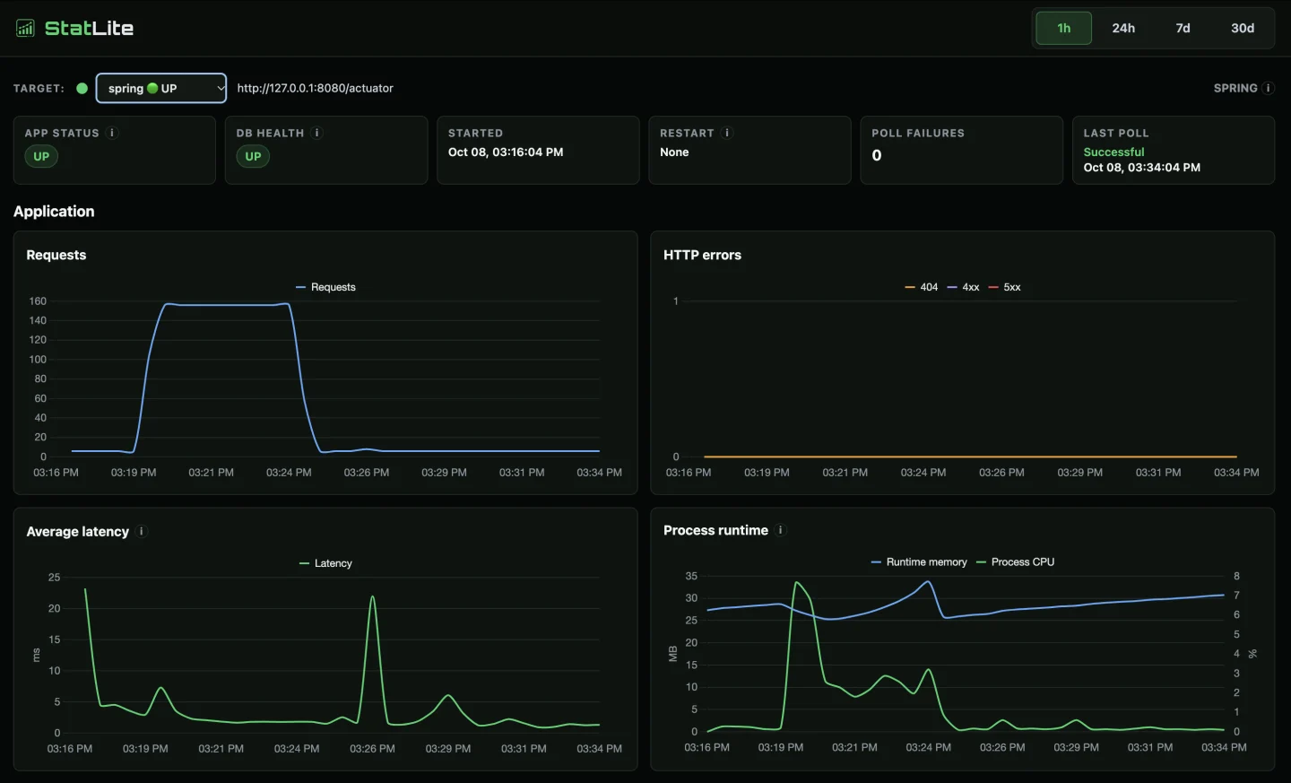Toggle the 4xx series in HTTP errors legend
Image resolution: width=1291 pixels, height=783 pixels.
(x=963, y=287)
